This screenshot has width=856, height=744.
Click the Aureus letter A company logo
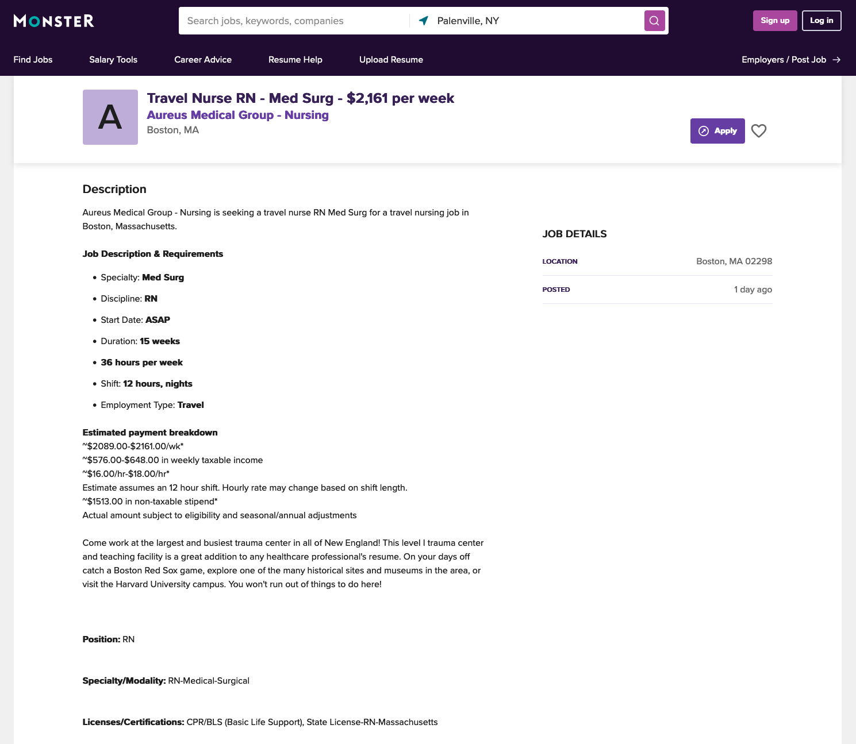point(110,117)
